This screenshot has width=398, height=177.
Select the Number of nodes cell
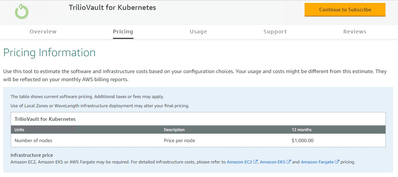(x=33, y=140)
